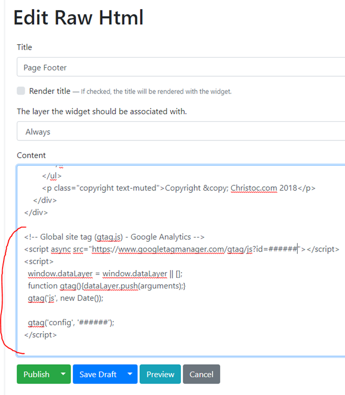
Task: Click the Publish button
Action: 37,374
